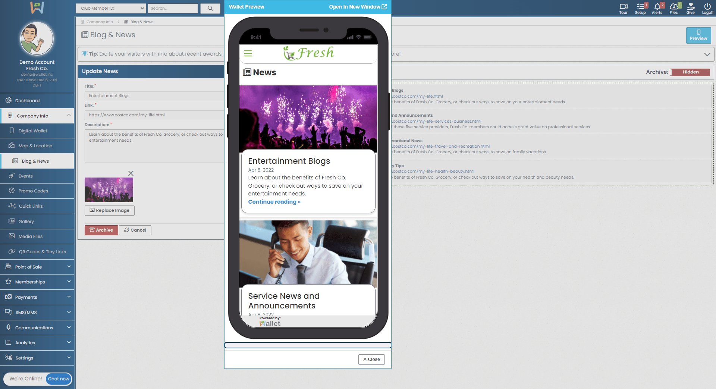Click the Tour video icon
Image resolution: width=716 pixels, height=389 pixels.
point(623,7)
